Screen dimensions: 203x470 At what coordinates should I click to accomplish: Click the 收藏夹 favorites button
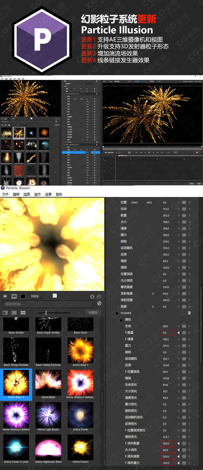93,313
